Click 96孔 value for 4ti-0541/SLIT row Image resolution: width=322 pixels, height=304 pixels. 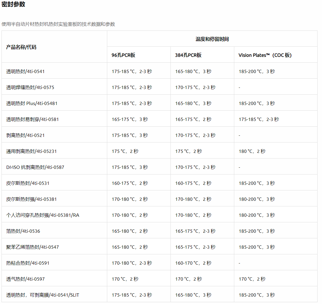(132, 295)
